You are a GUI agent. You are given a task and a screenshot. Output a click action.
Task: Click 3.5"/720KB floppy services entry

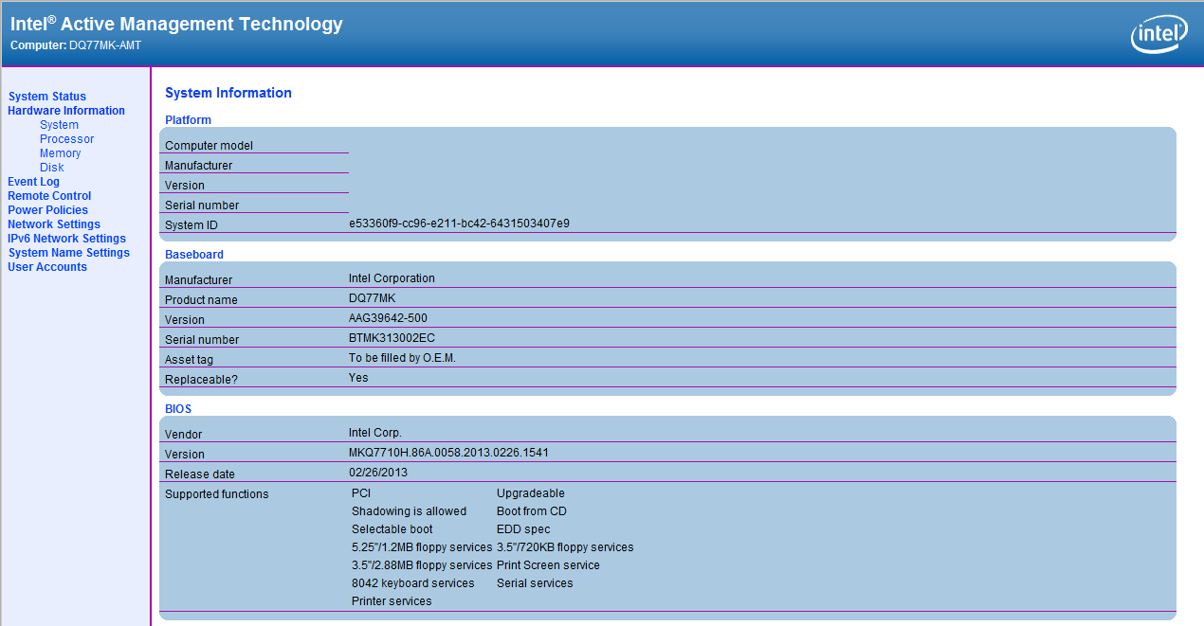pyautogui.click(x=565, y=547)
